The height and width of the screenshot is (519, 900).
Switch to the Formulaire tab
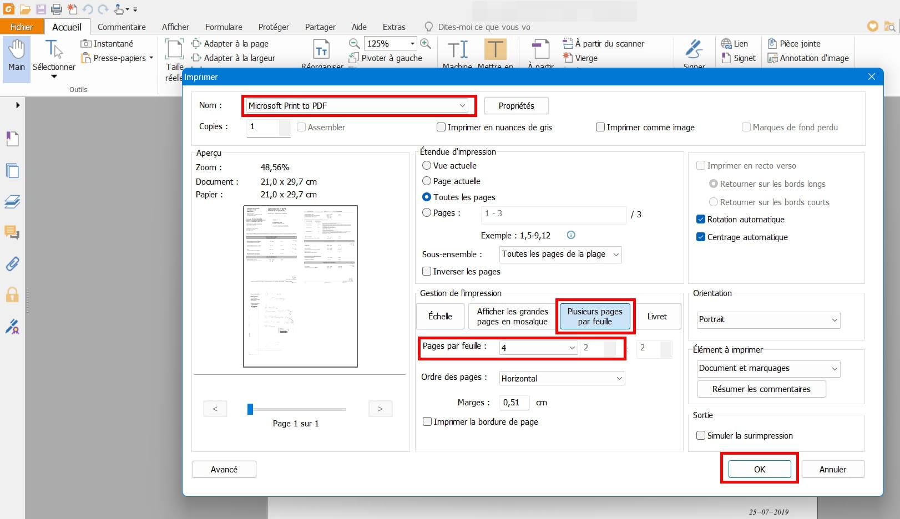(x=224, y=27)
